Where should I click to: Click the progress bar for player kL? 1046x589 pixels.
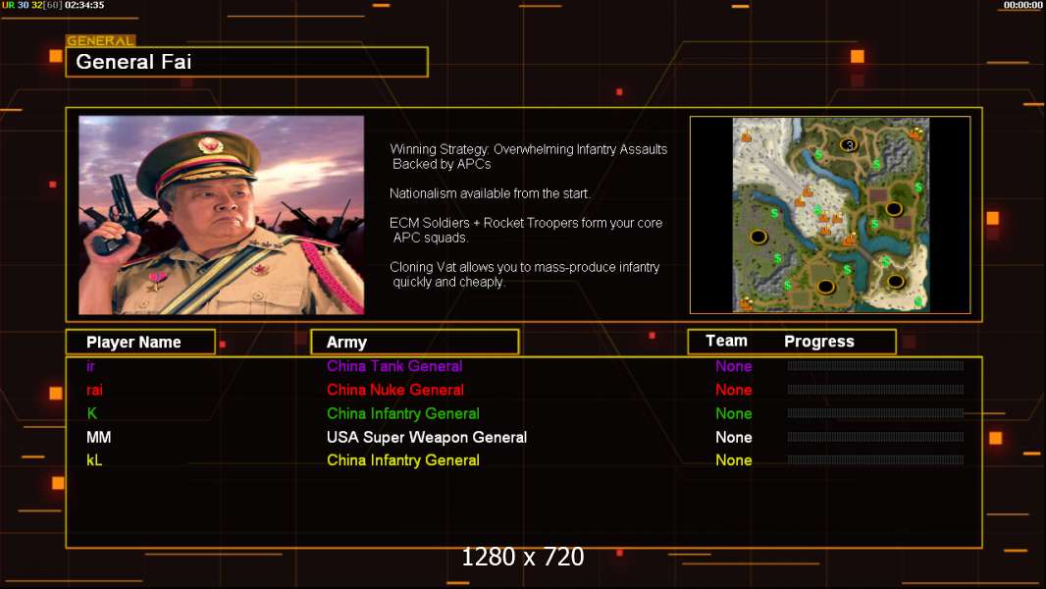pyautogui.click(x=875, y=459)
